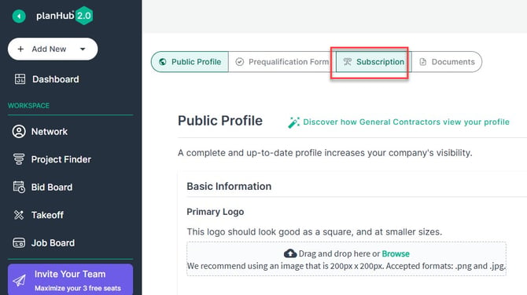Viewport: 527px width, 295px height.
Task: Open Discover how General Contractors view link
Action: pyautogui.click(x=406, y=122)
